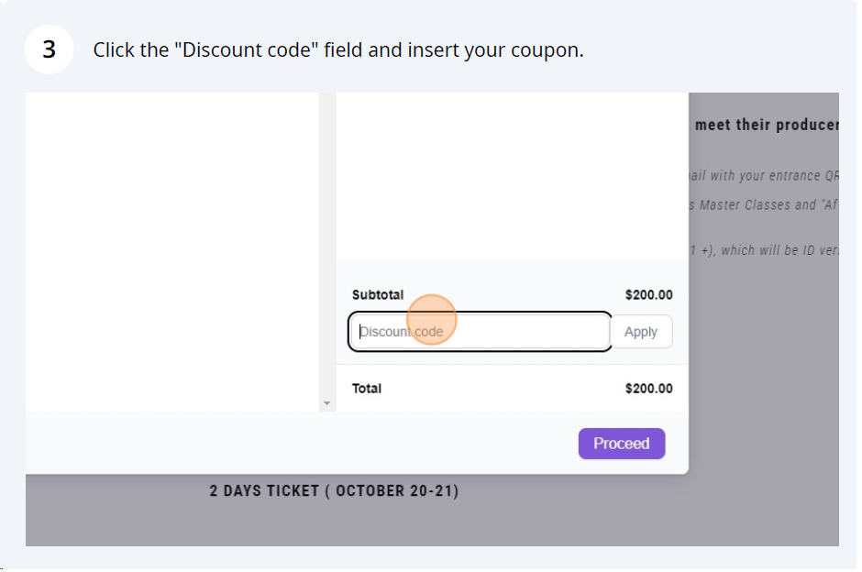Click the blank area above Subtotal
This screenshot has width=862, height=572.
[x=512, y=174]
